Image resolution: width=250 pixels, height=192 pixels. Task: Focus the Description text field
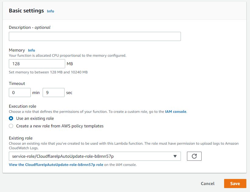[x=95, y=36]
